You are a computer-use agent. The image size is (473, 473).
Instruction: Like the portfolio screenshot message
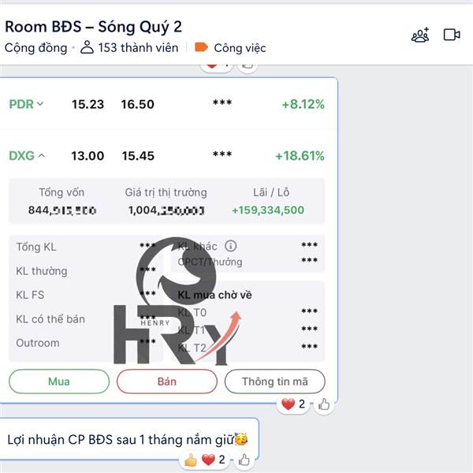tap(324, 404)
